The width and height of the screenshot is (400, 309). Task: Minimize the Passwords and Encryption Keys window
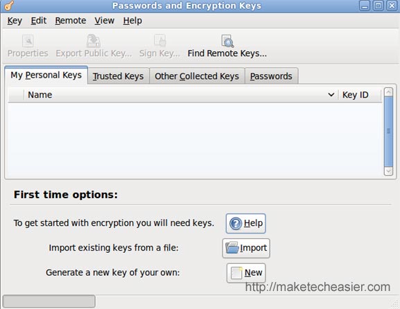[365, 6]
